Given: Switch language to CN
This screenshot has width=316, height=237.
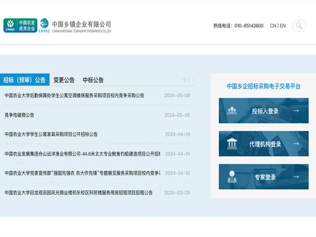Looking at the screenshot, I should point(273,26).
